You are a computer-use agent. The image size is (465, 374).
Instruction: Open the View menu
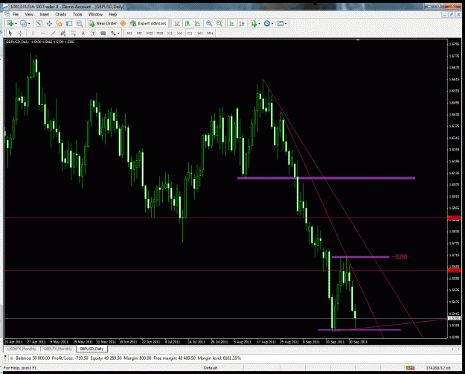29,14
